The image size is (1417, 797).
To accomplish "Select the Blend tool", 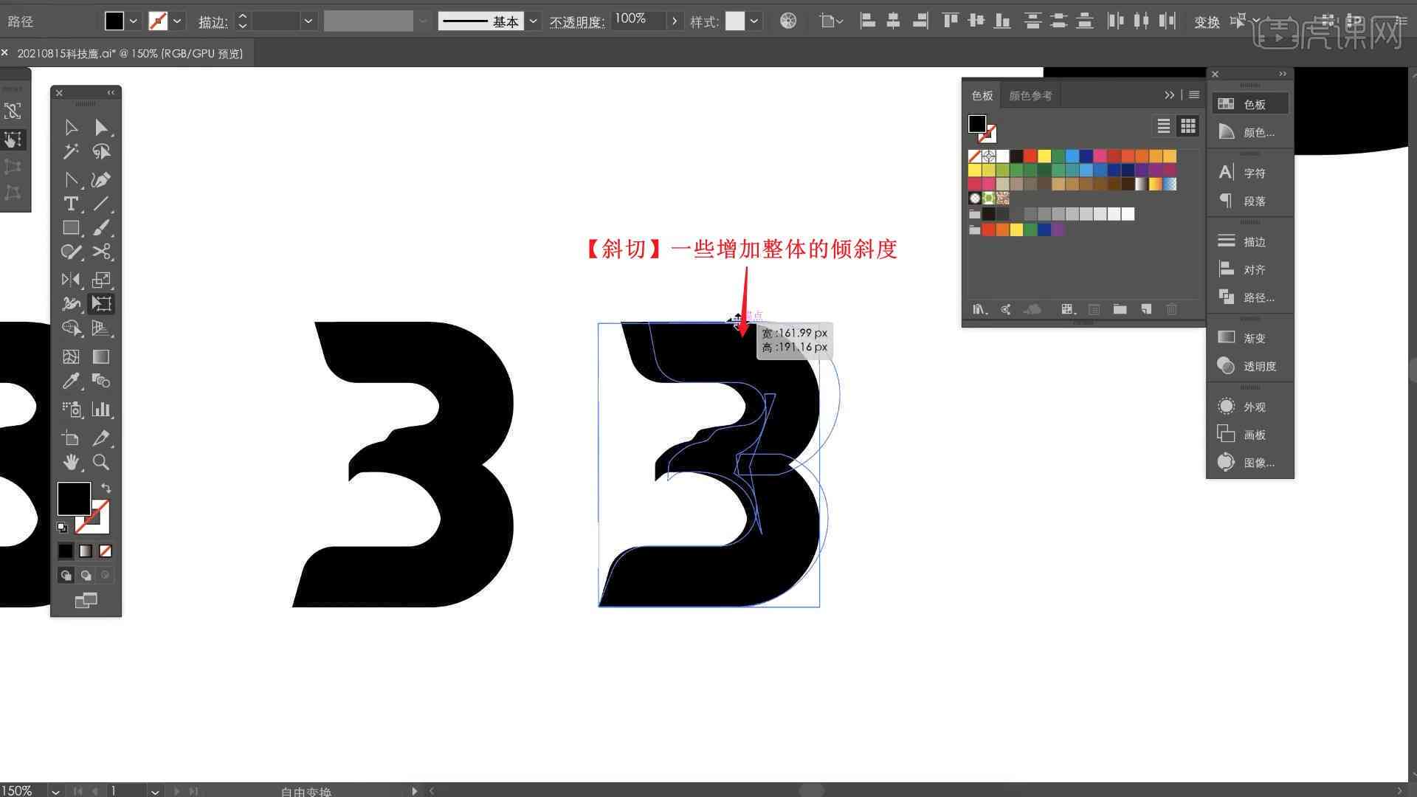I will (101, 382).
